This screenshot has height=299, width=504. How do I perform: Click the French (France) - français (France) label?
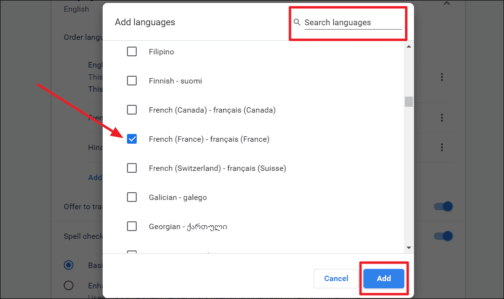[209, 139]
